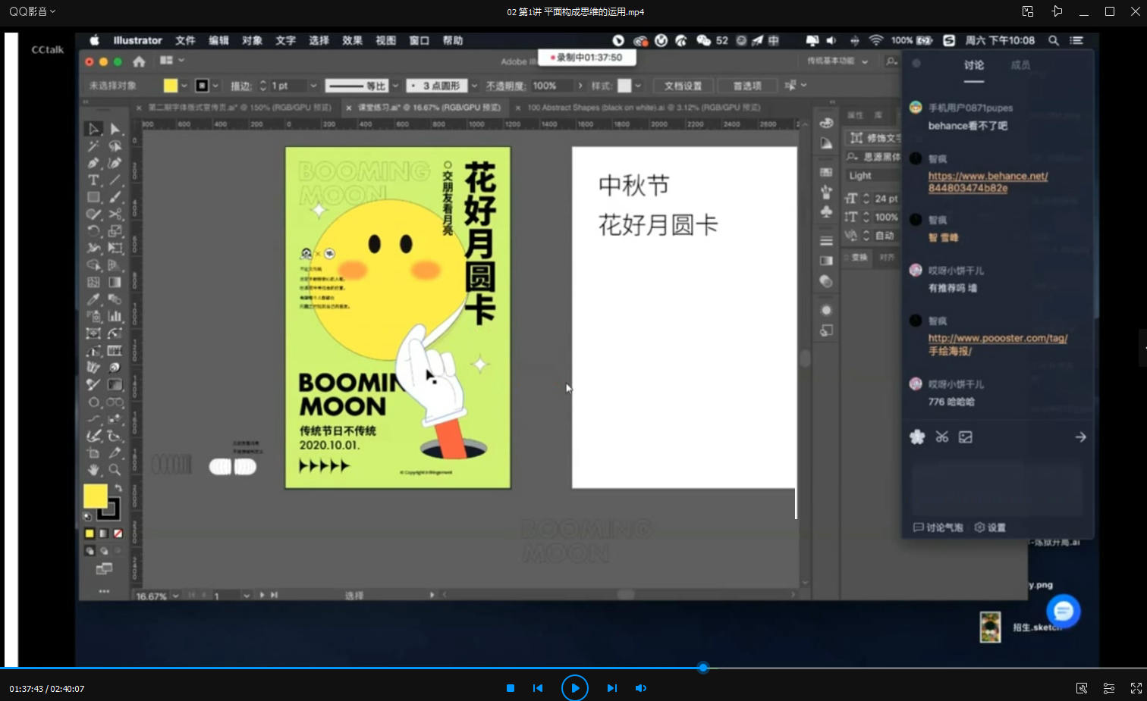Open the QQ影音 main menu dropdown
1147x701 pixels.
point(32,11)
